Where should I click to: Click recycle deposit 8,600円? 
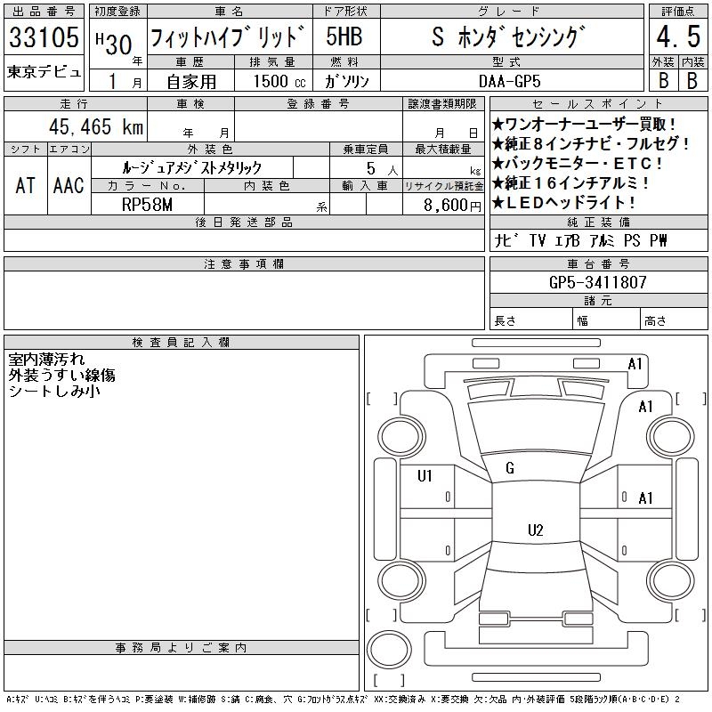(x=452, y=206)
